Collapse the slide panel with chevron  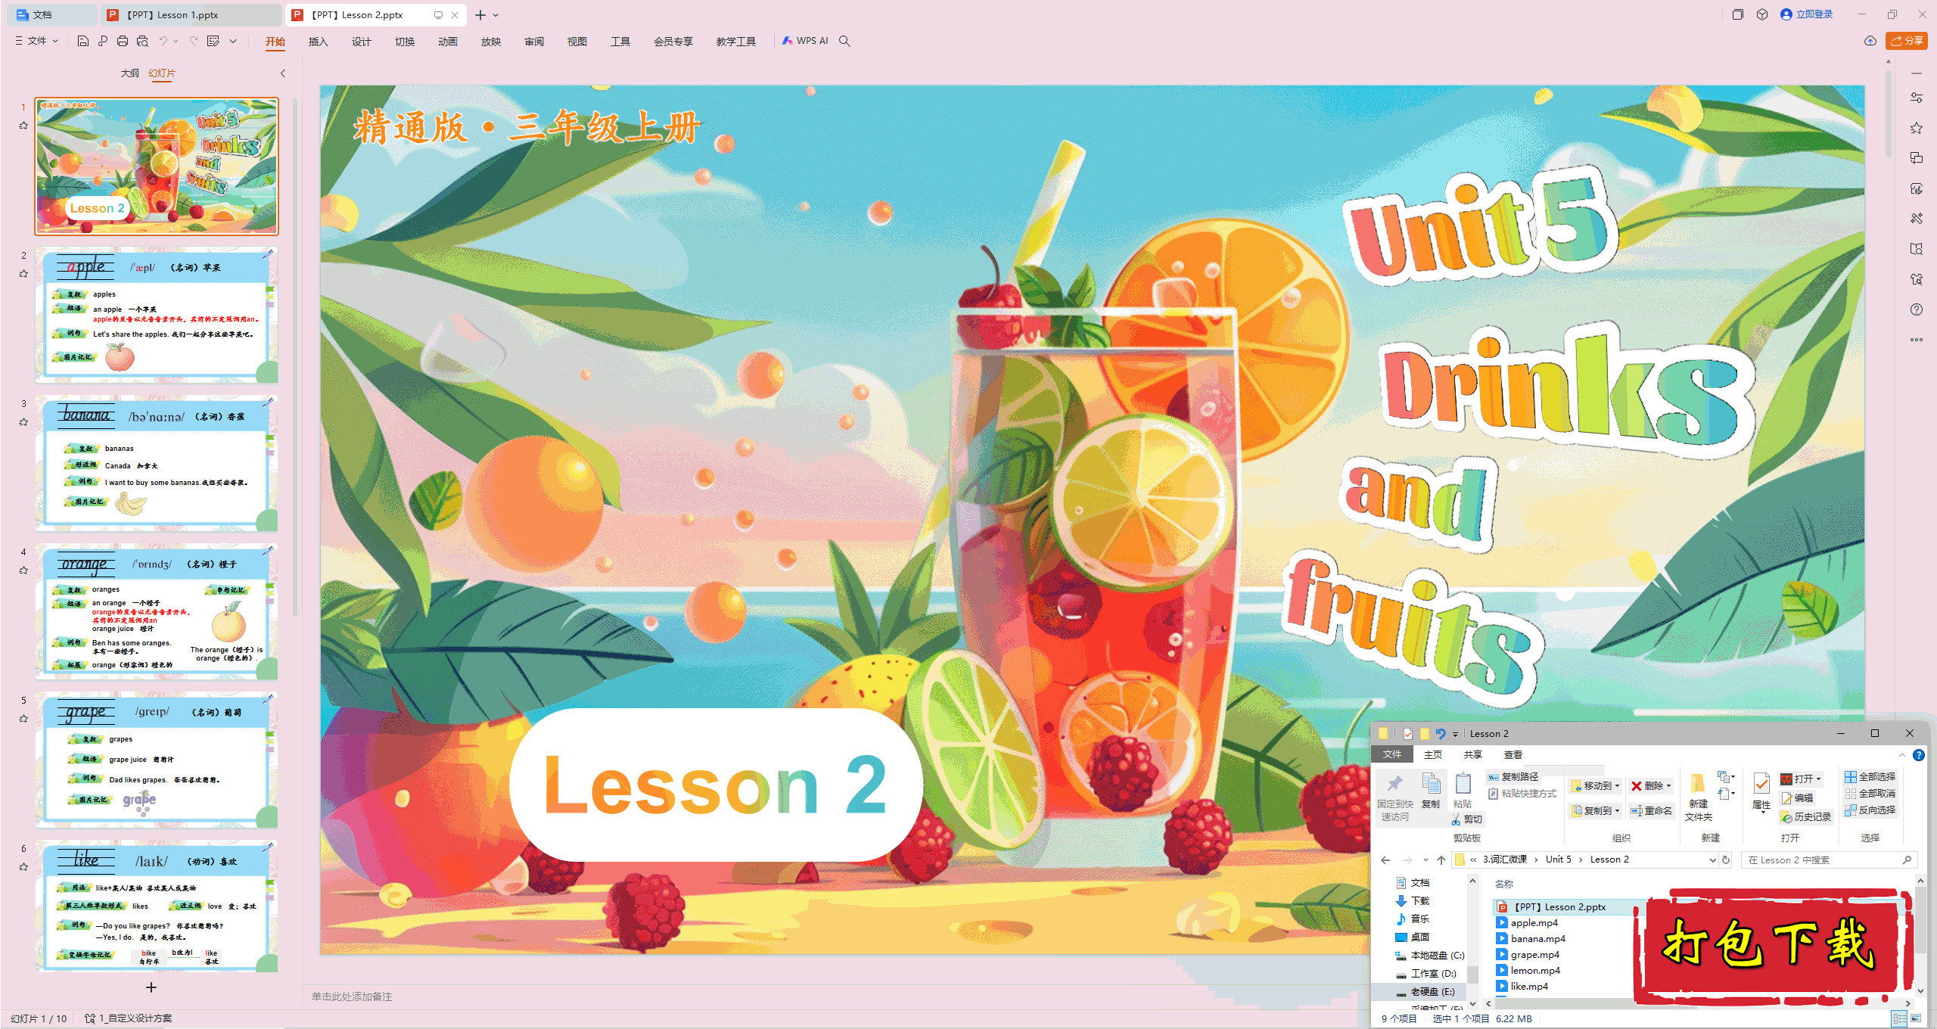(x=283, y=73)
